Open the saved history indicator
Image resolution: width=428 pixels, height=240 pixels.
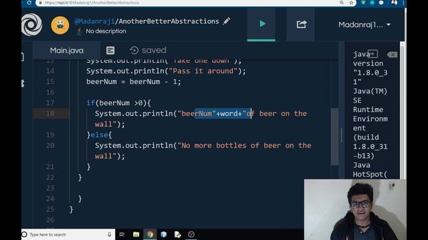(148, 51)
